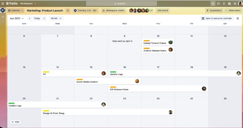Screen dimensions: 243x128
Task: Click the avatar on Android Release Notes card
Action: (170, 50)
